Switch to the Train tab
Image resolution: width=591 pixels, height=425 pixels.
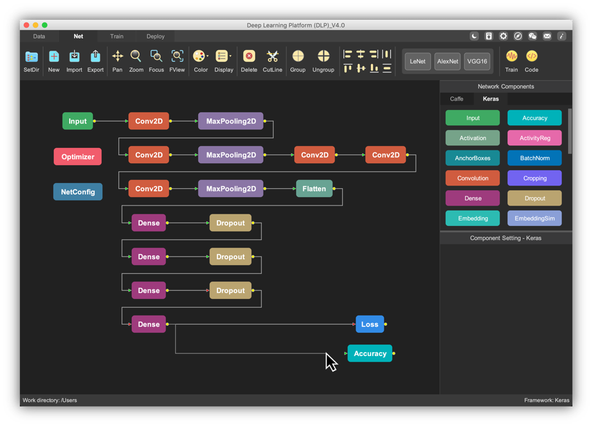(x=116, y=36)
